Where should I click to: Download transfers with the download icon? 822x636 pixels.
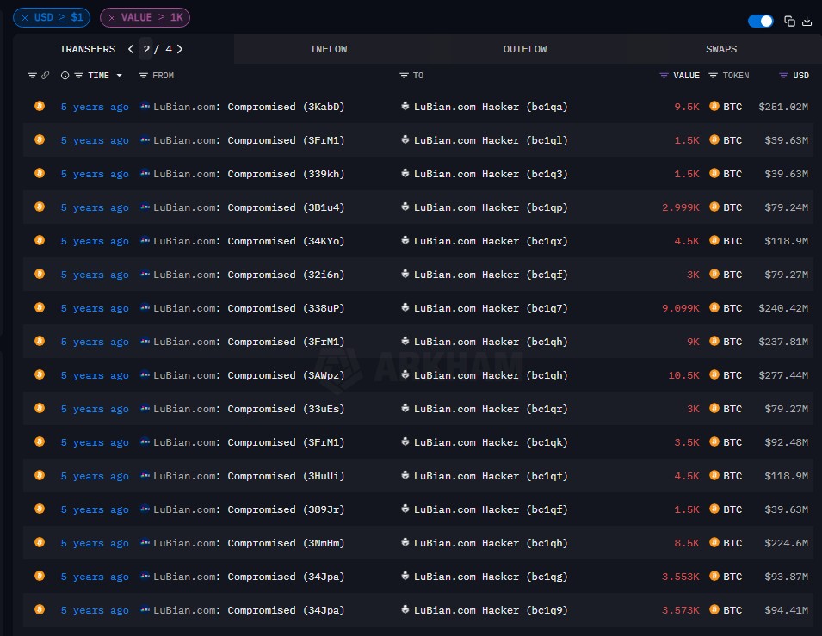[807, 22]
